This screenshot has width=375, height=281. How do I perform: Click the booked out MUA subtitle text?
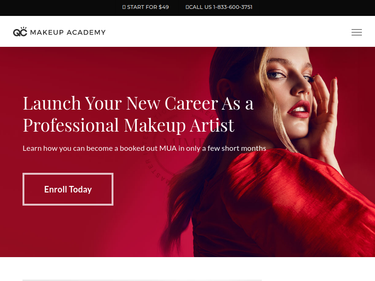[x=144, y=148]
